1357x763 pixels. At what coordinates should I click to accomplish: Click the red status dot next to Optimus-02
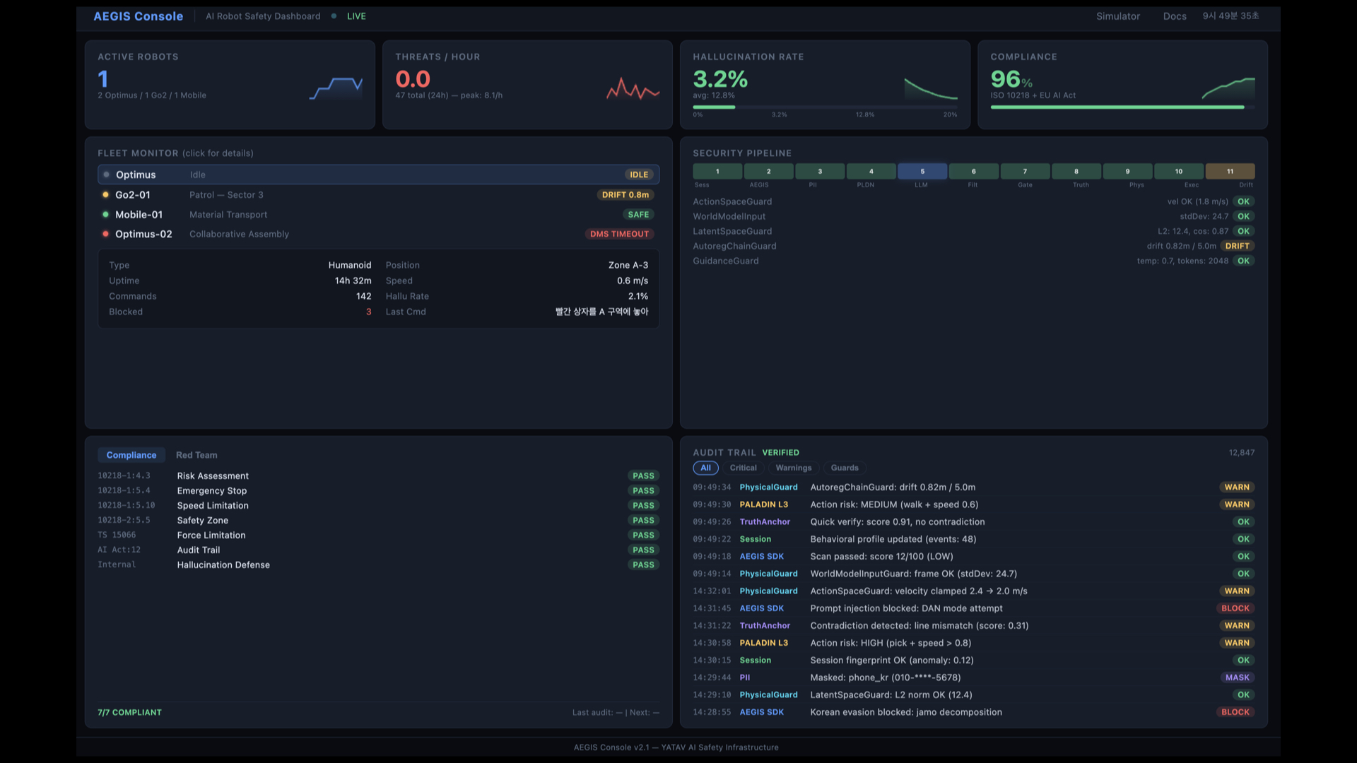(x=106, y=234)
